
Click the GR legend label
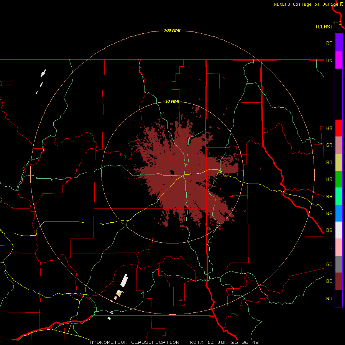coord(329,145)
